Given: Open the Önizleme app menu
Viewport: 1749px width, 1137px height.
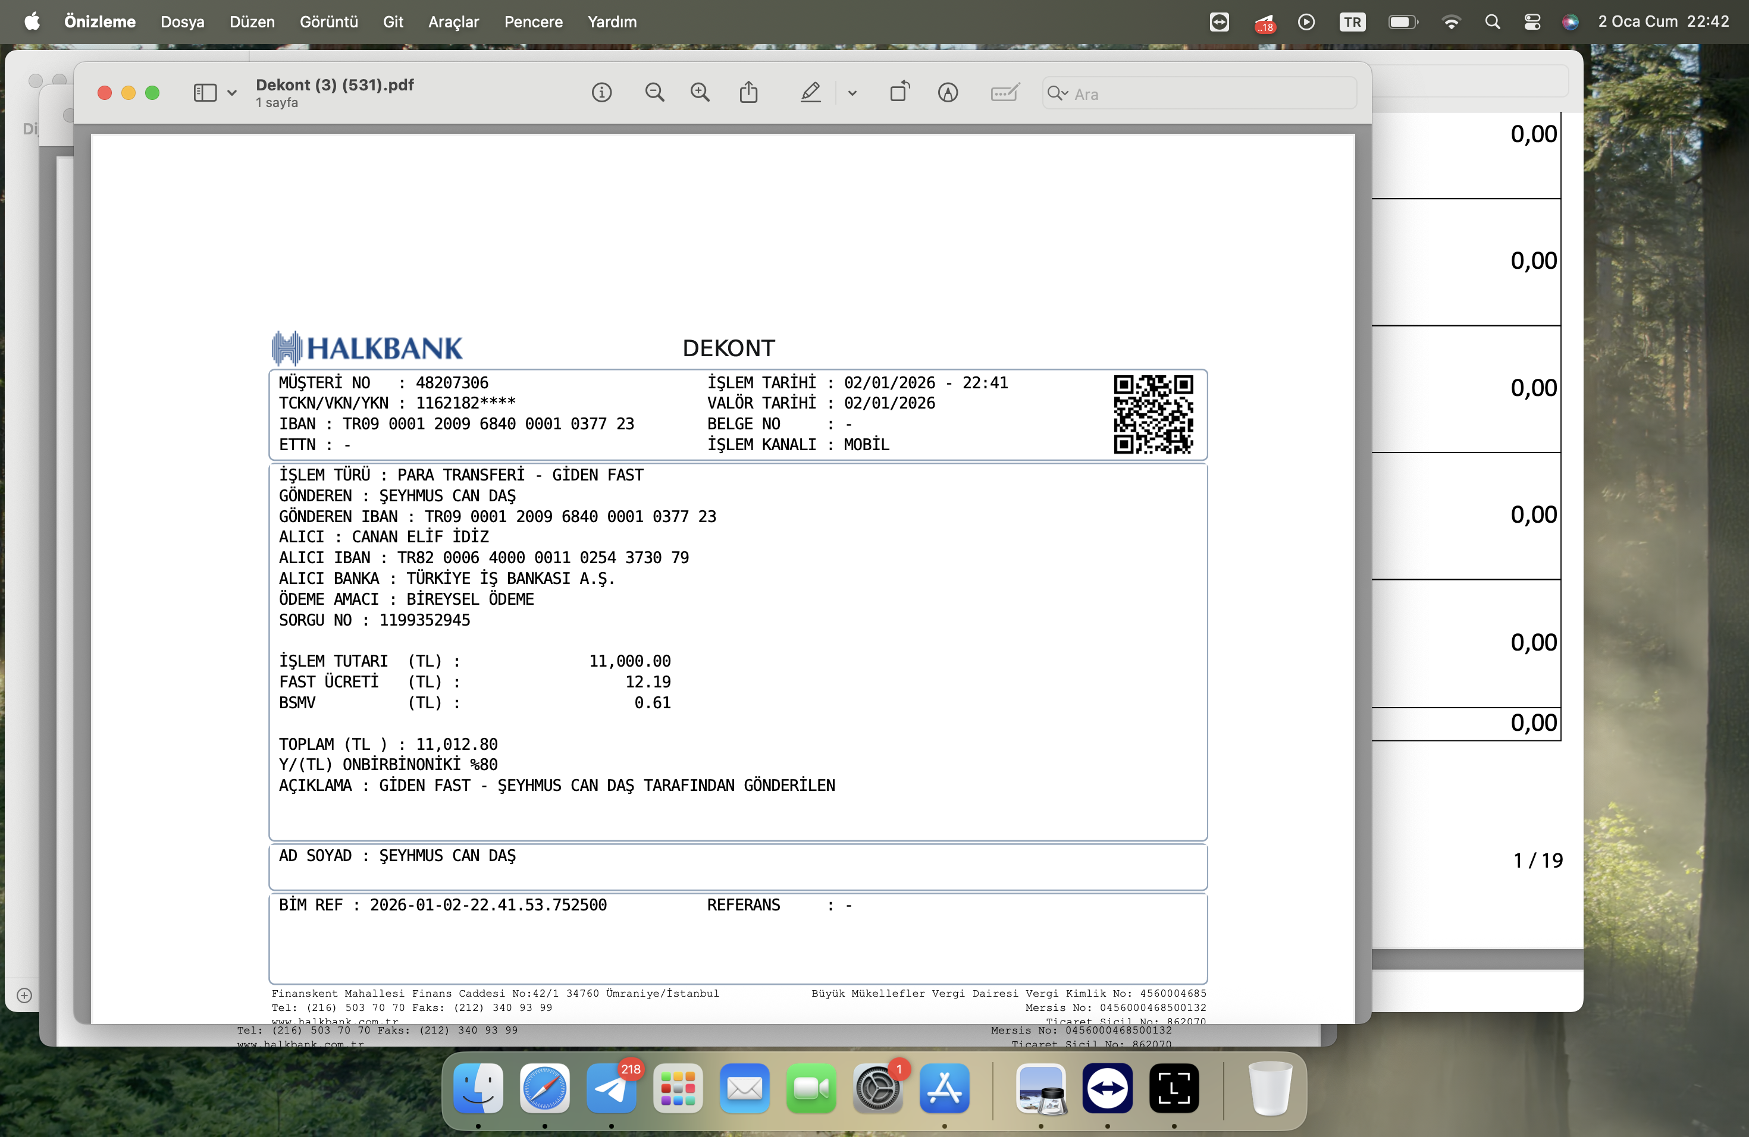Looking at the screenshot, I should pyautogui.click(x=100, y=22).
